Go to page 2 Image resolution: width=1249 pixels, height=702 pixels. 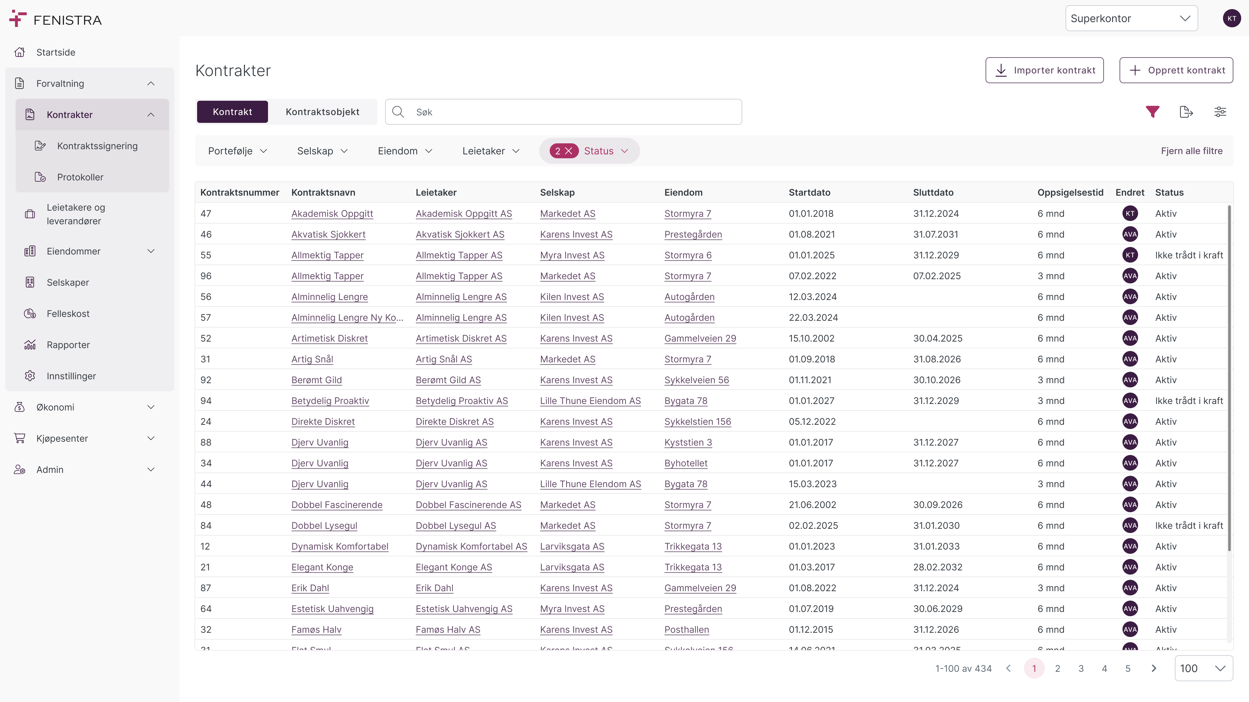1057,669
